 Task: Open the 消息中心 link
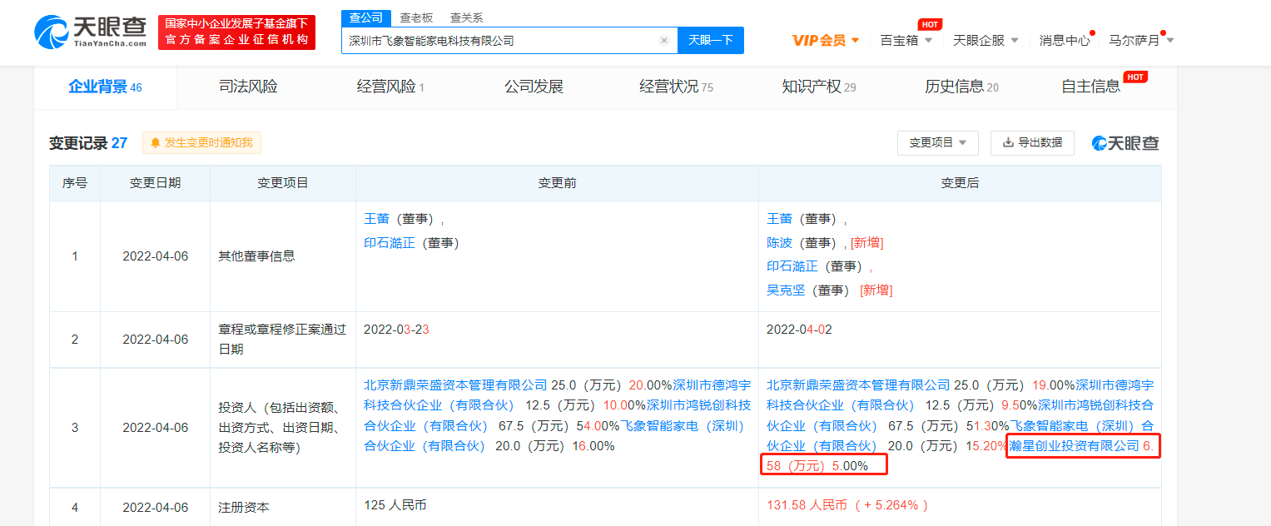tap(1064, 40)
